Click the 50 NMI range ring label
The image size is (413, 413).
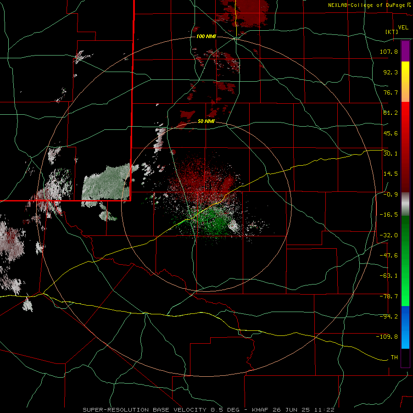coord(206,122)
